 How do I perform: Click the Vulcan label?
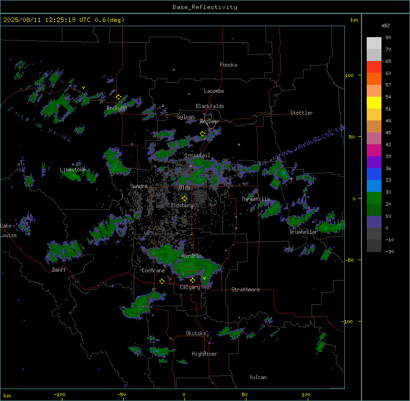pos(258,377)
